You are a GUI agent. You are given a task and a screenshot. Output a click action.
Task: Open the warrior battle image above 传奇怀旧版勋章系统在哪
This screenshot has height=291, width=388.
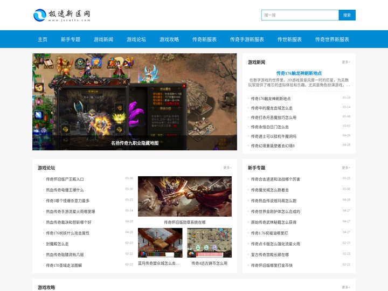(x=185, y=197)
